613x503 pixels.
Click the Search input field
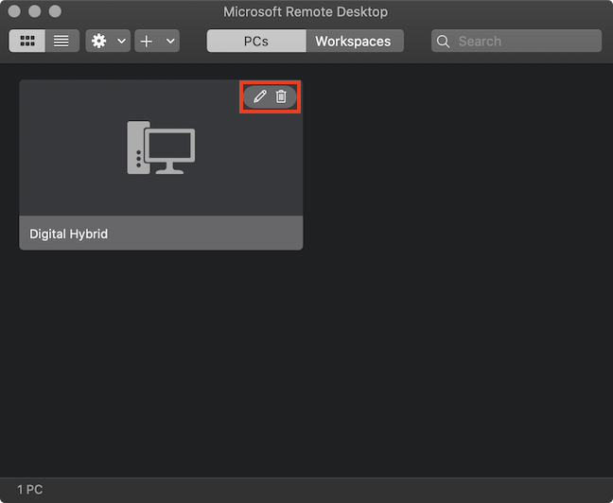pos(517,41)
